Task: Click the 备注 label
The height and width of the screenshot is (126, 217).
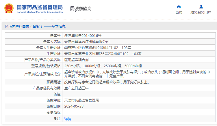Action: pos(57,94)
